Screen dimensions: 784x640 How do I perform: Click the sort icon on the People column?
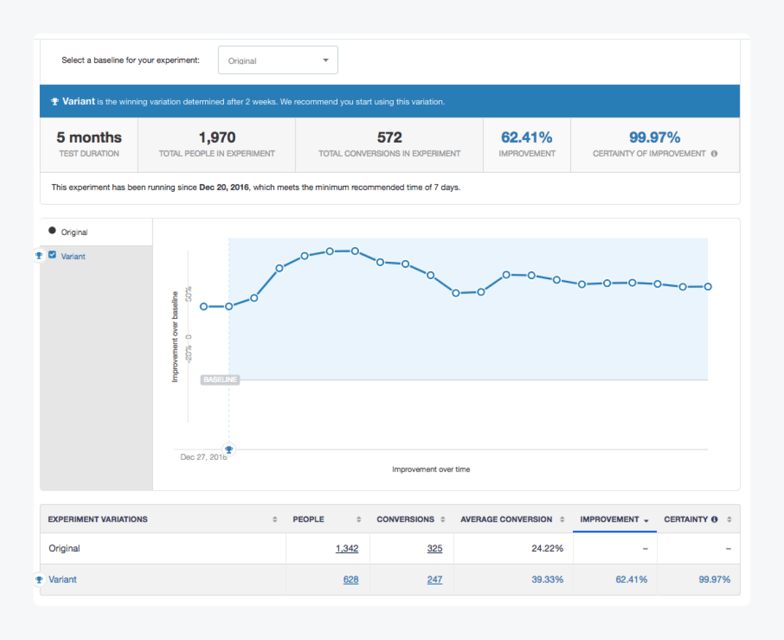point(358,519)
